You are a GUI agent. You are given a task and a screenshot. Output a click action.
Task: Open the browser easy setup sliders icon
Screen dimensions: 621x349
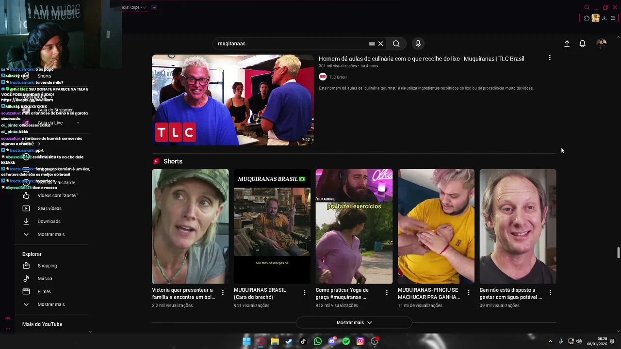click(613, 18)
